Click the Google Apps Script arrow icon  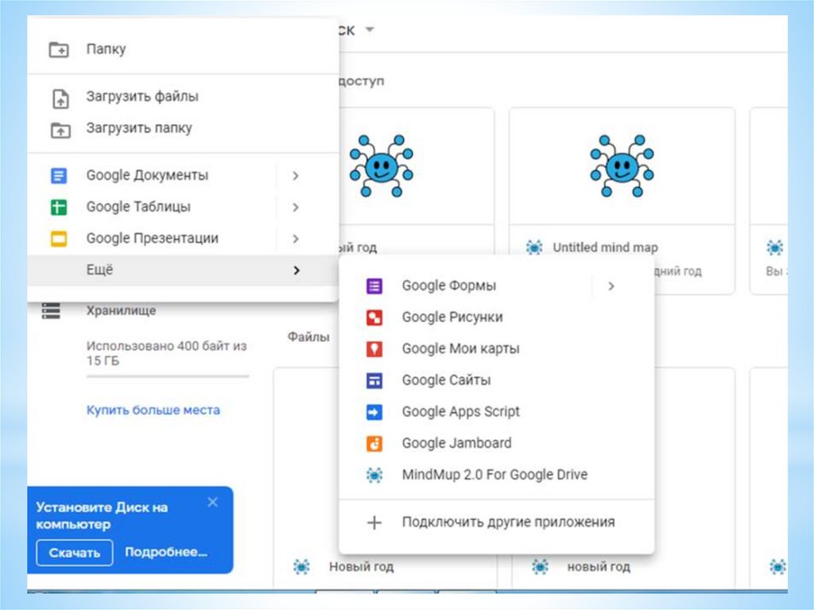point(374,412)
